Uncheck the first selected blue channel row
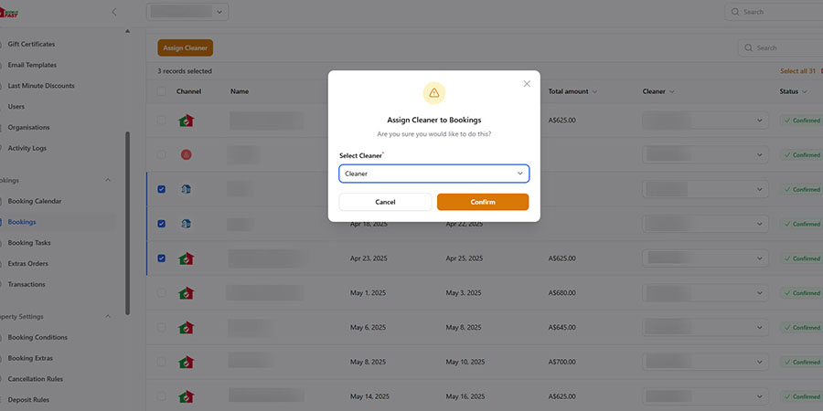The width and height of the screenshot is (823, 411). coord(162,189)
